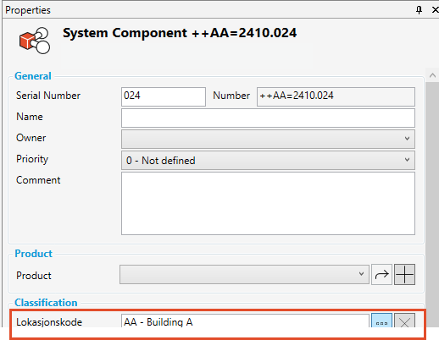Click the Product section header
Image resolution: width=439 pixels, height=340 pixels.
(x=33, y=254)
